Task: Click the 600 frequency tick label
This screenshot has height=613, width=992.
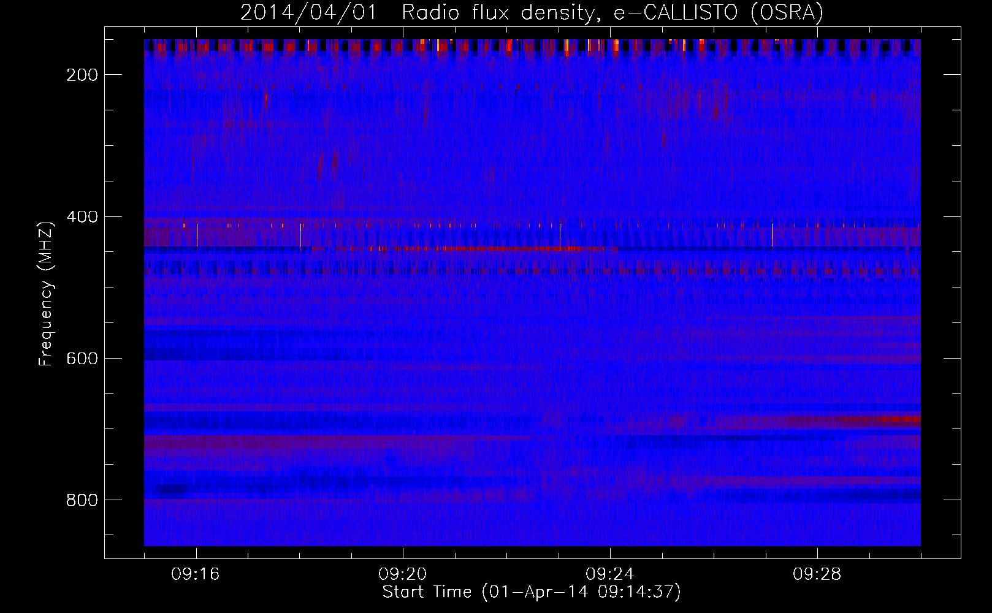Action: [x=82, y=358]
